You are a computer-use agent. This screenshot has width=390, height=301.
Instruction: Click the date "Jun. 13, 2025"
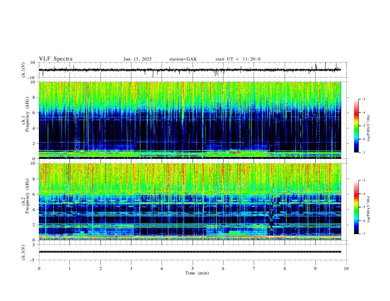(x=137, y=59)
